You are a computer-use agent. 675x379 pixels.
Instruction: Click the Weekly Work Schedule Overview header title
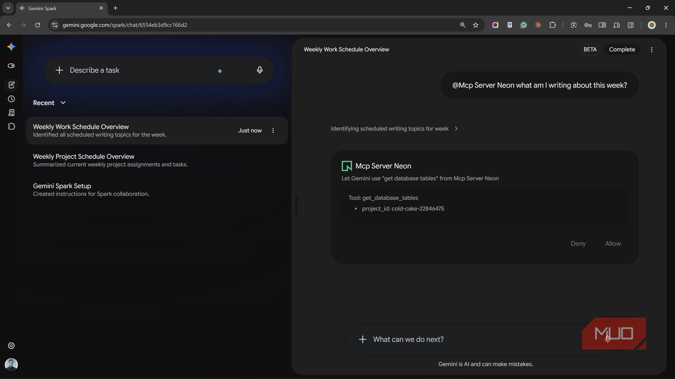346,50
